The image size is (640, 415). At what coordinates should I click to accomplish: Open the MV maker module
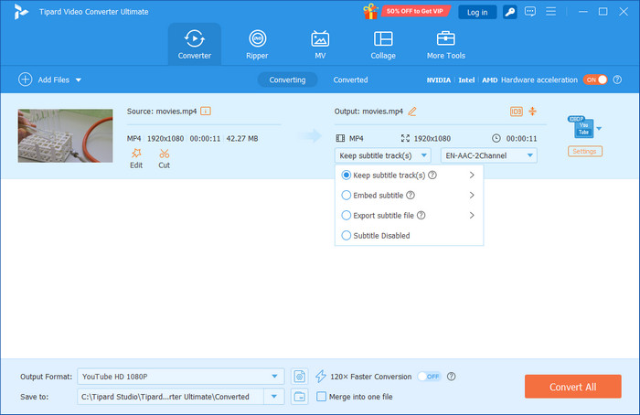click(x=320, y=45)
